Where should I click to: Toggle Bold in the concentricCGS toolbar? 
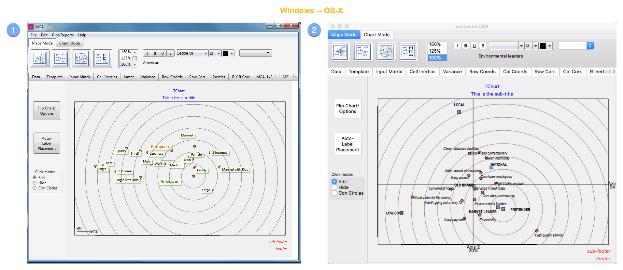pyautogui.click(x=466, y=46)
